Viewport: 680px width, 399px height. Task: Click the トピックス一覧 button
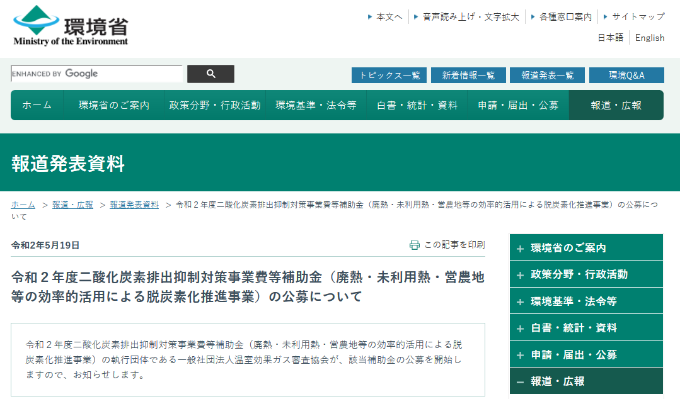tap(389, 76)
